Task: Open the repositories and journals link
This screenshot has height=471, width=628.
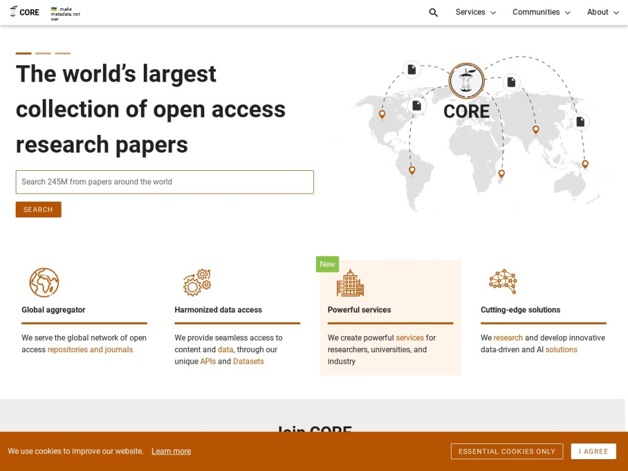Action: pyautogui.click(x=90, y=350)
